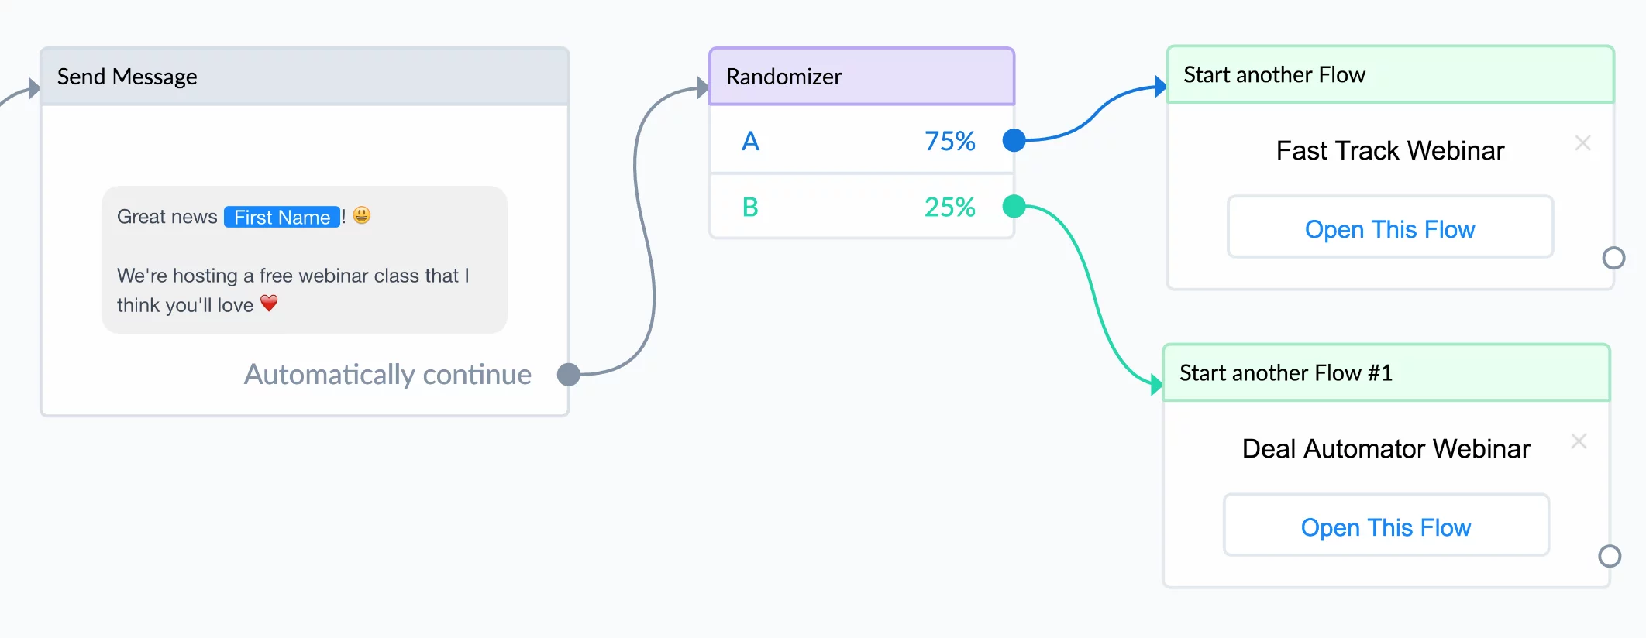Select variation B 25% row
Viewport: 1646px width, 638px height.
[862, 206]
